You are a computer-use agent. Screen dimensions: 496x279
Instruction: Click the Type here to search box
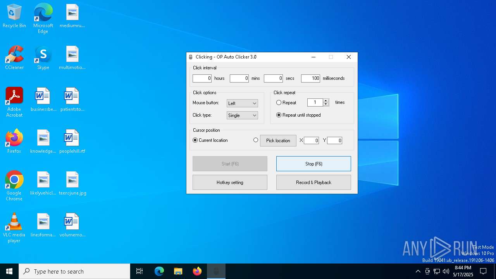74,271
